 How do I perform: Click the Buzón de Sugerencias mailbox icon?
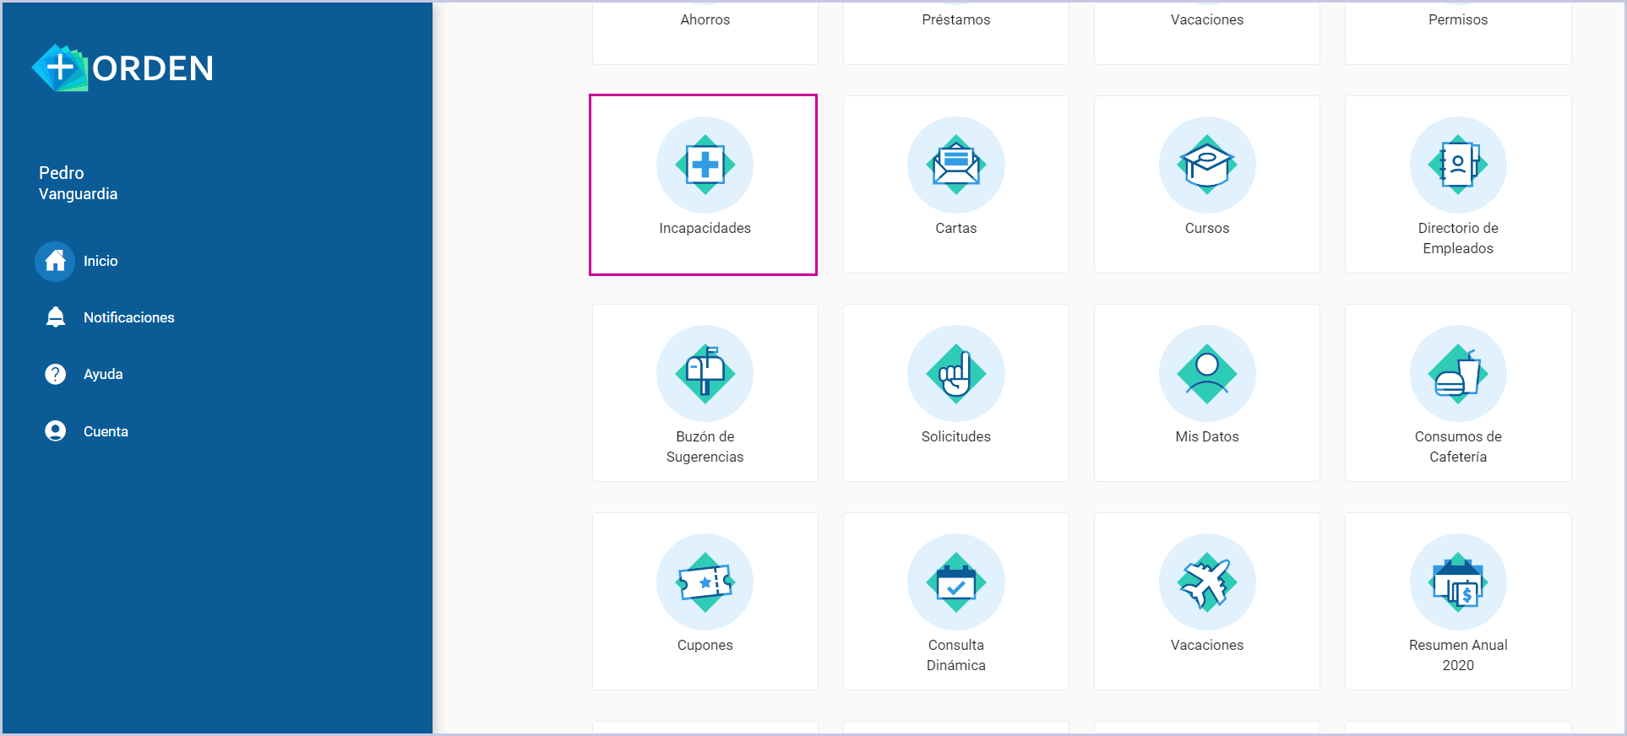point(705,373)
